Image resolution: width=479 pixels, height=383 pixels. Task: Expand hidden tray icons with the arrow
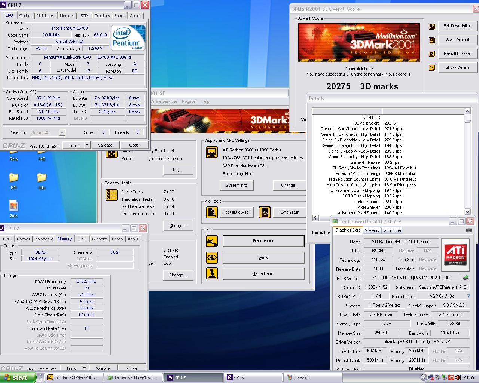424,377
